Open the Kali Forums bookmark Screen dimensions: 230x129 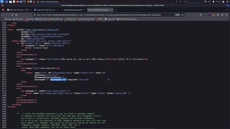(42, 19)
